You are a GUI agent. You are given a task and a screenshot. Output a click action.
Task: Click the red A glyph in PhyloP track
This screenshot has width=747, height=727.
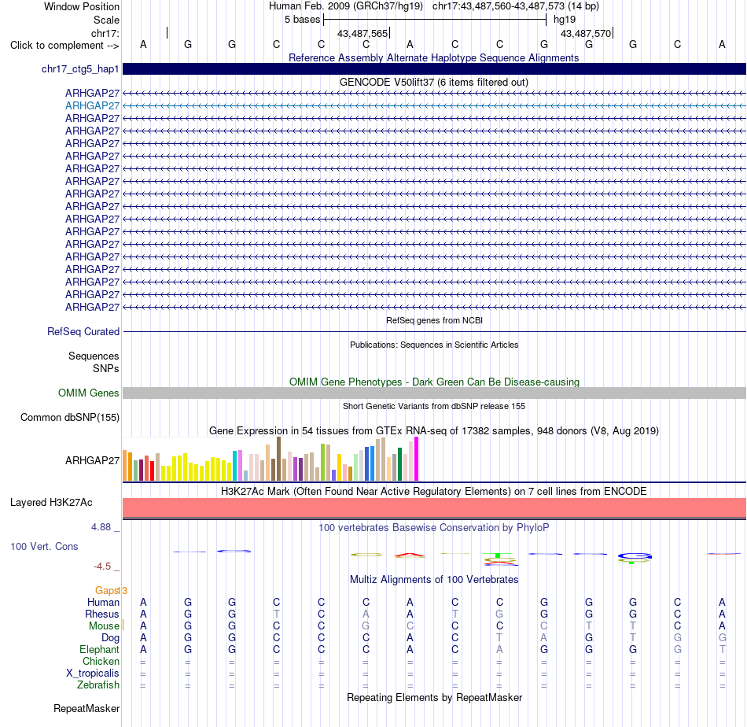click(x=410, y=555)
